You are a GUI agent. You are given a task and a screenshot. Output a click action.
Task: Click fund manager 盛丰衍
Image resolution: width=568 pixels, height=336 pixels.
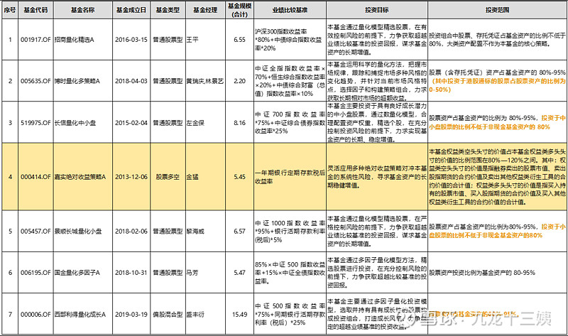pos(195,315)
